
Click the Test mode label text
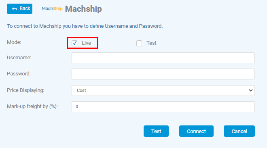click(x=151, y=43)
